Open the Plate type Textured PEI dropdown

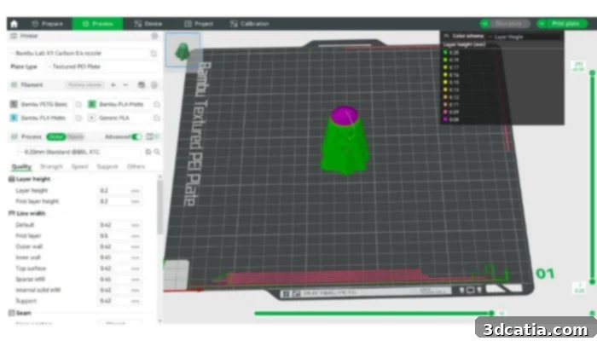point(102,66)
